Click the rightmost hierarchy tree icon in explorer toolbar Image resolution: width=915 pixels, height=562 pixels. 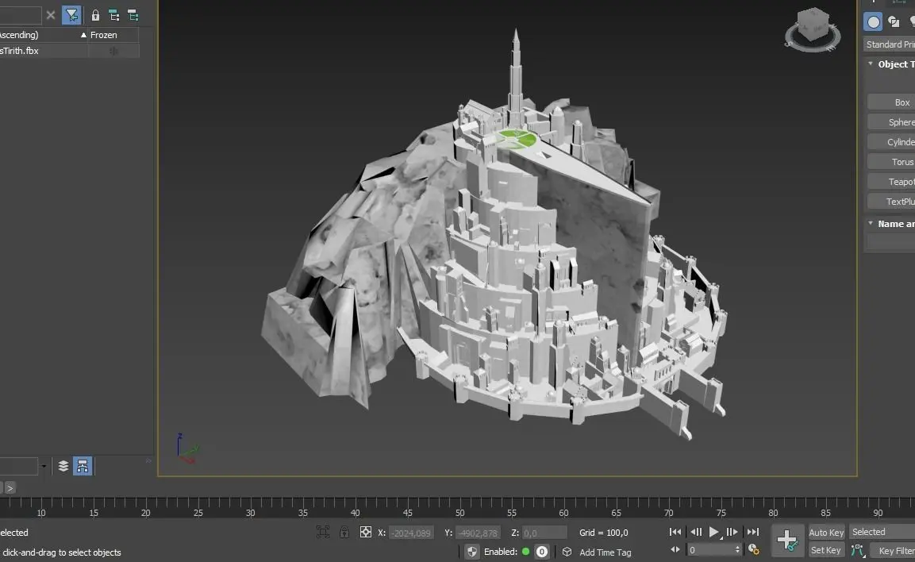[x=133, y=16]
